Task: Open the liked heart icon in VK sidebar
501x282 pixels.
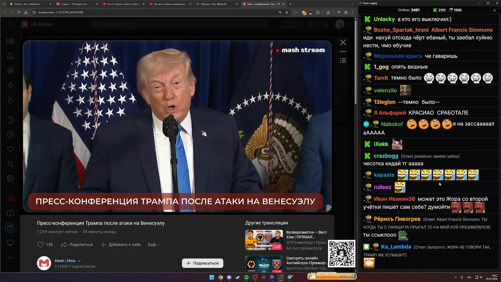Action: (x=10, y=150)
